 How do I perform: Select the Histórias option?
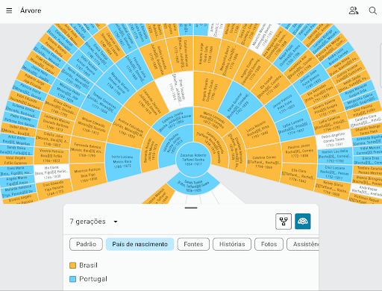(x=232, y=244)
